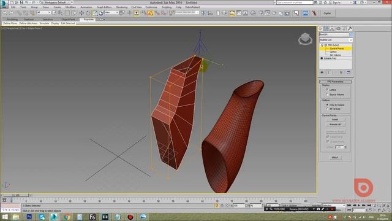392x221 pixels.
Task: Click the About button
Action: [x=335, y=157]
